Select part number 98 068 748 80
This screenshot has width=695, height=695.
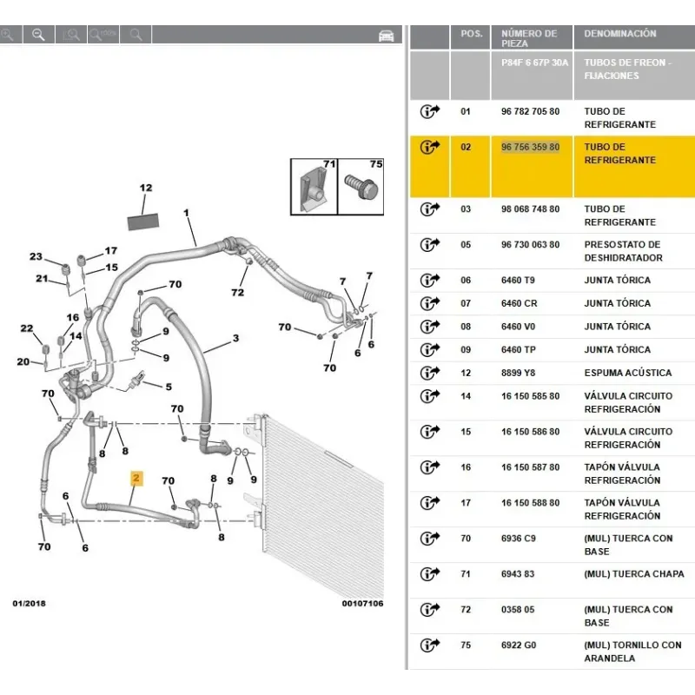530,209
